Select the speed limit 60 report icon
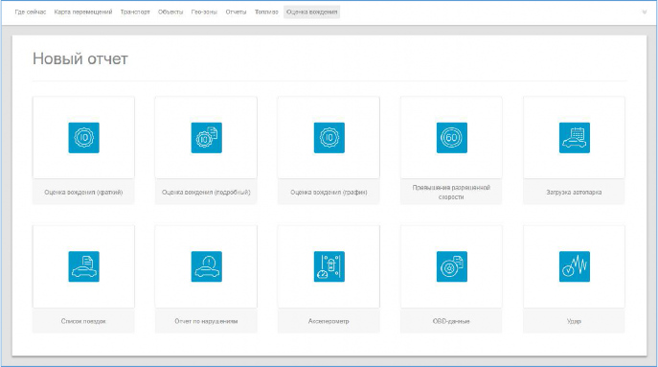 coord(451,138)
